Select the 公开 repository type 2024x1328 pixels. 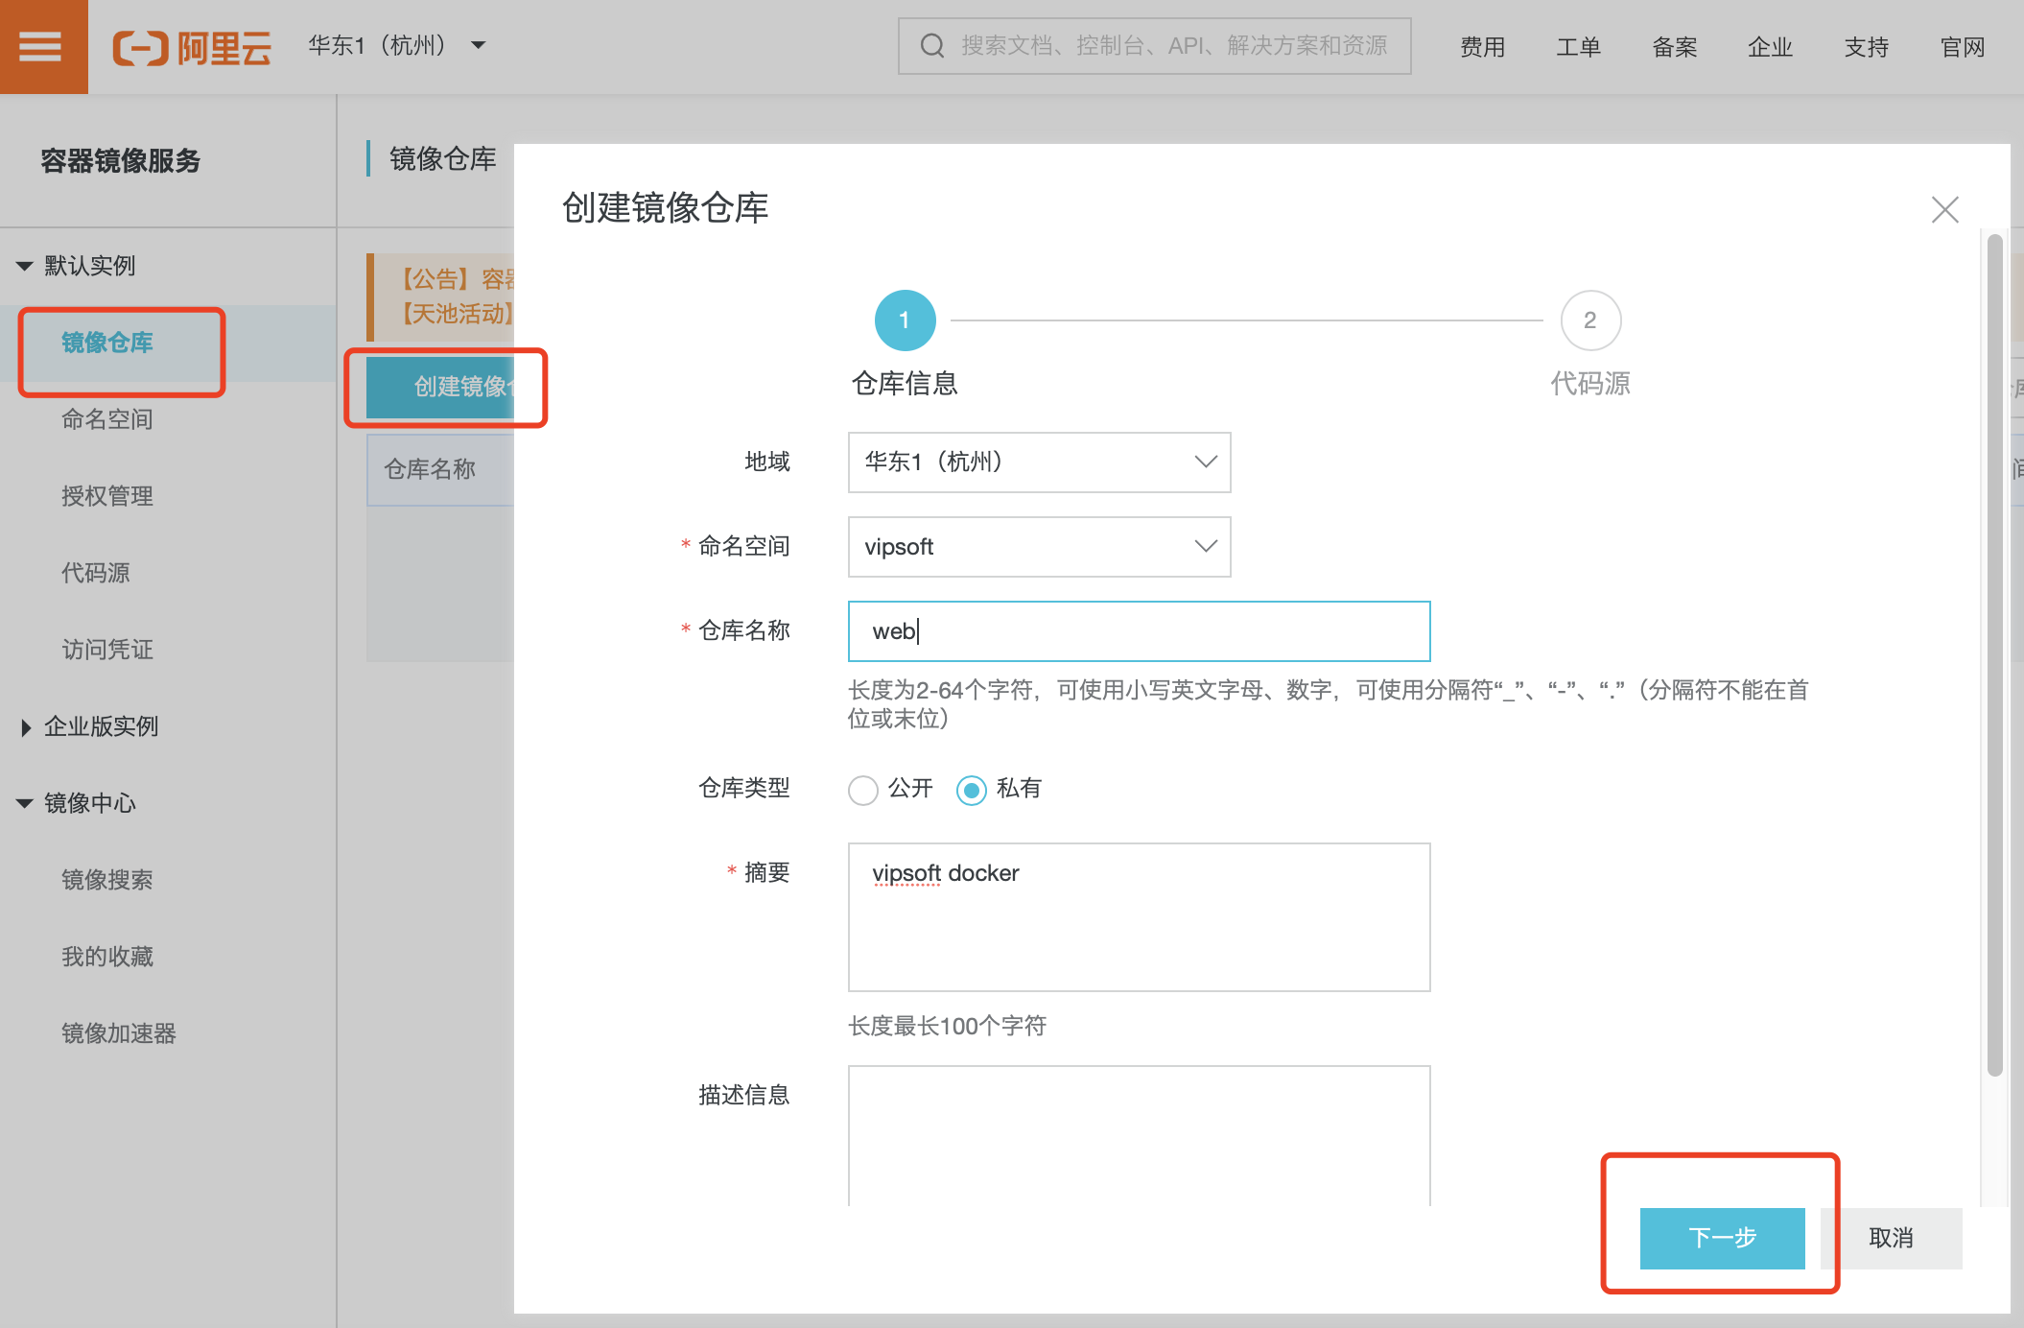pyautogui.click(x=862, y=789)
